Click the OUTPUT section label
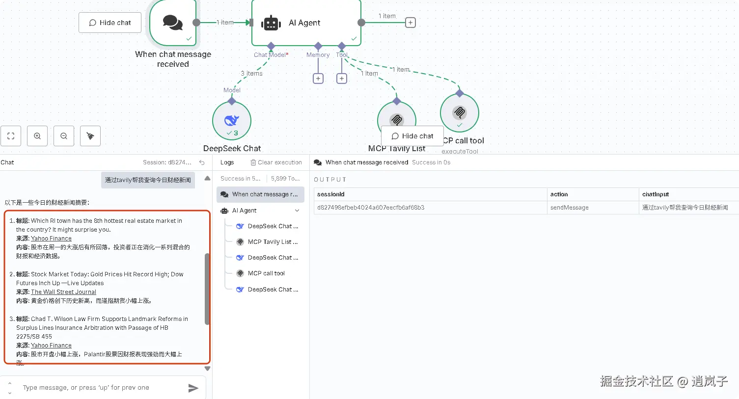This screenshot has height=399, width=739. [330, 180]
